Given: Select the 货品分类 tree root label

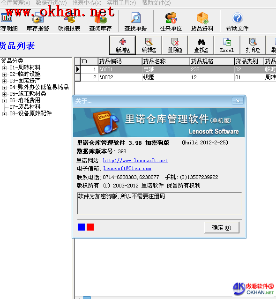Looking at the screenshot, I should pos(12,61).
